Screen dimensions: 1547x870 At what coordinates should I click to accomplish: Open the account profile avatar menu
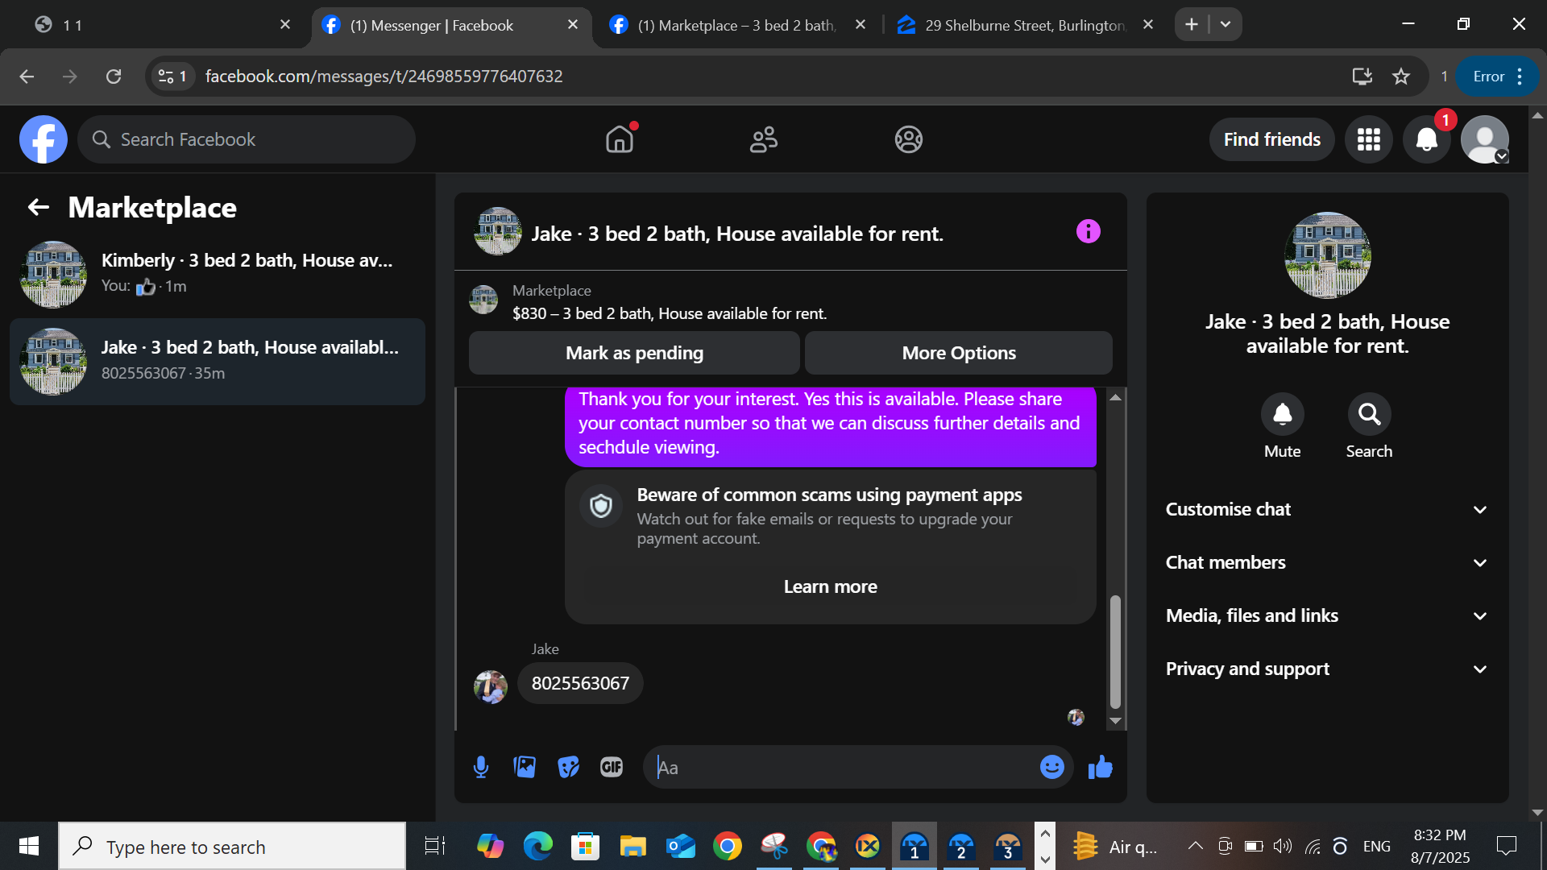pyautogui.click(x=1485, y=139)
